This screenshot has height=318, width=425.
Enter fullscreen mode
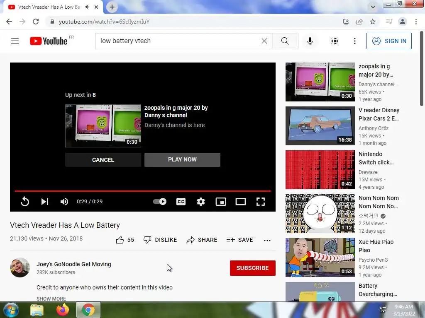point(261,202)
